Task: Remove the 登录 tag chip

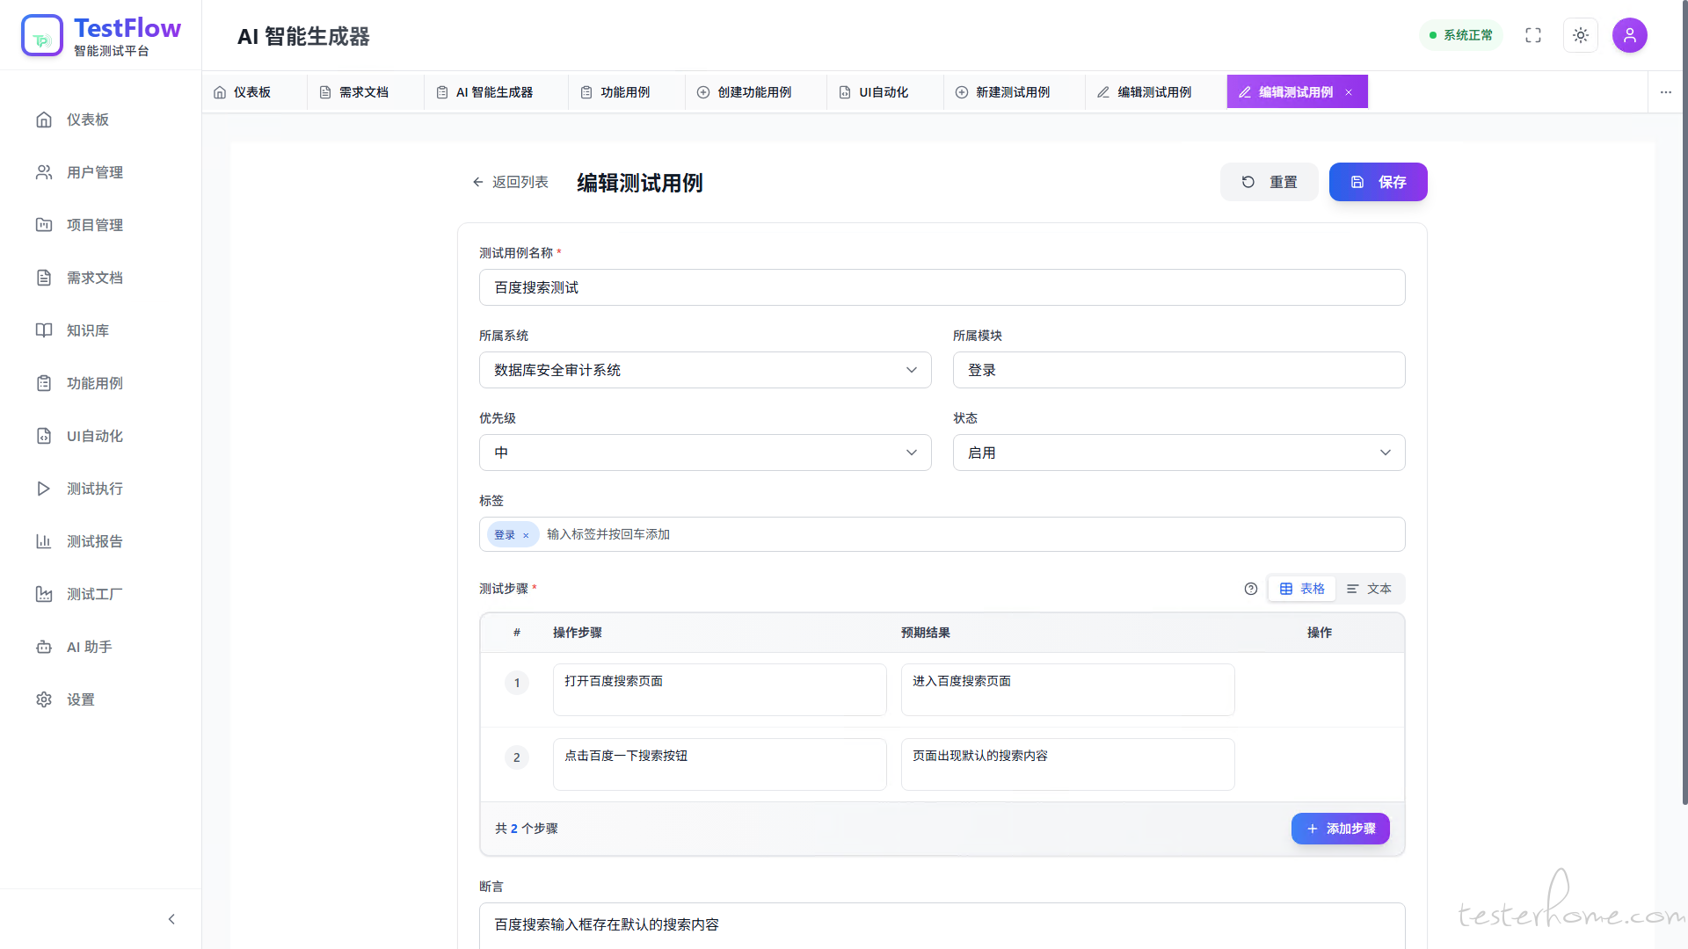Action: (526, 535)
